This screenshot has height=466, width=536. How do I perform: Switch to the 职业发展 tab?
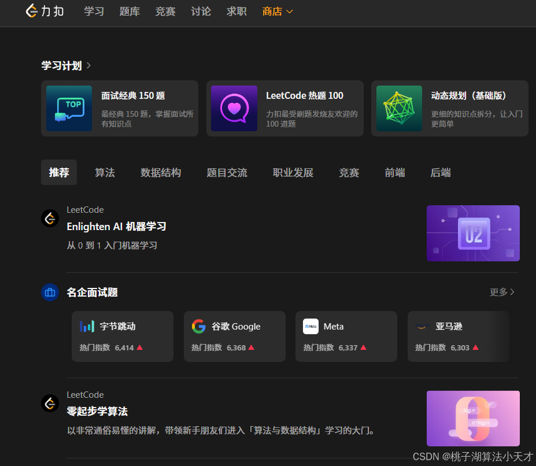click(x=293, y=172)
